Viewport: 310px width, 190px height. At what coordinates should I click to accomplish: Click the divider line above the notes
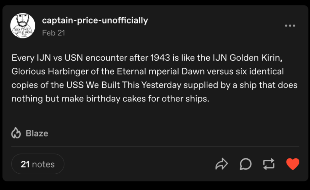click(x=155, y=147)
